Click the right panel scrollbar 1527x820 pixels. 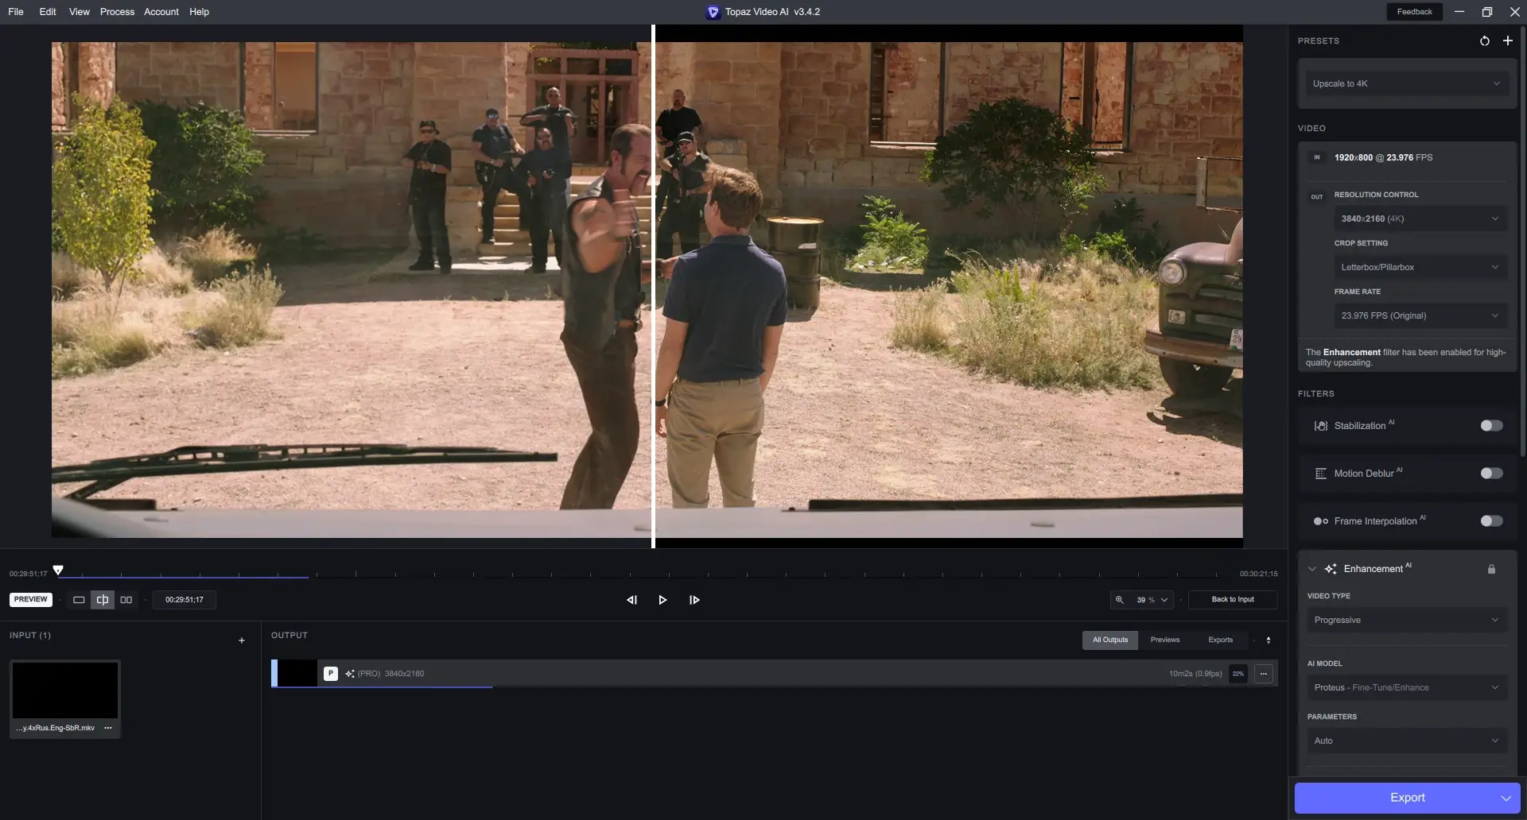coord(1522,242)
